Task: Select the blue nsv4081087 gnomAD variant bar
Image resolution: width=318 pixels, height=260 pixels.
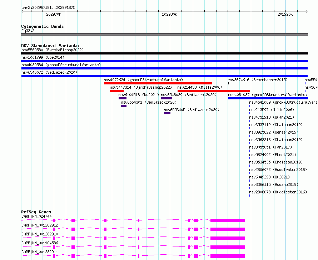Action: tap(268, 98)
